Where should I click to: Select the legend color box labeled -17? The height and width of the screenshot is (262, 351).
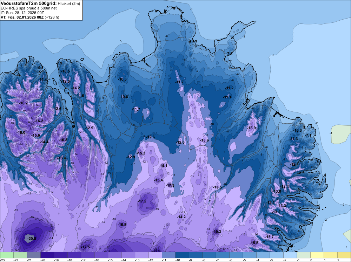(88, 255)
